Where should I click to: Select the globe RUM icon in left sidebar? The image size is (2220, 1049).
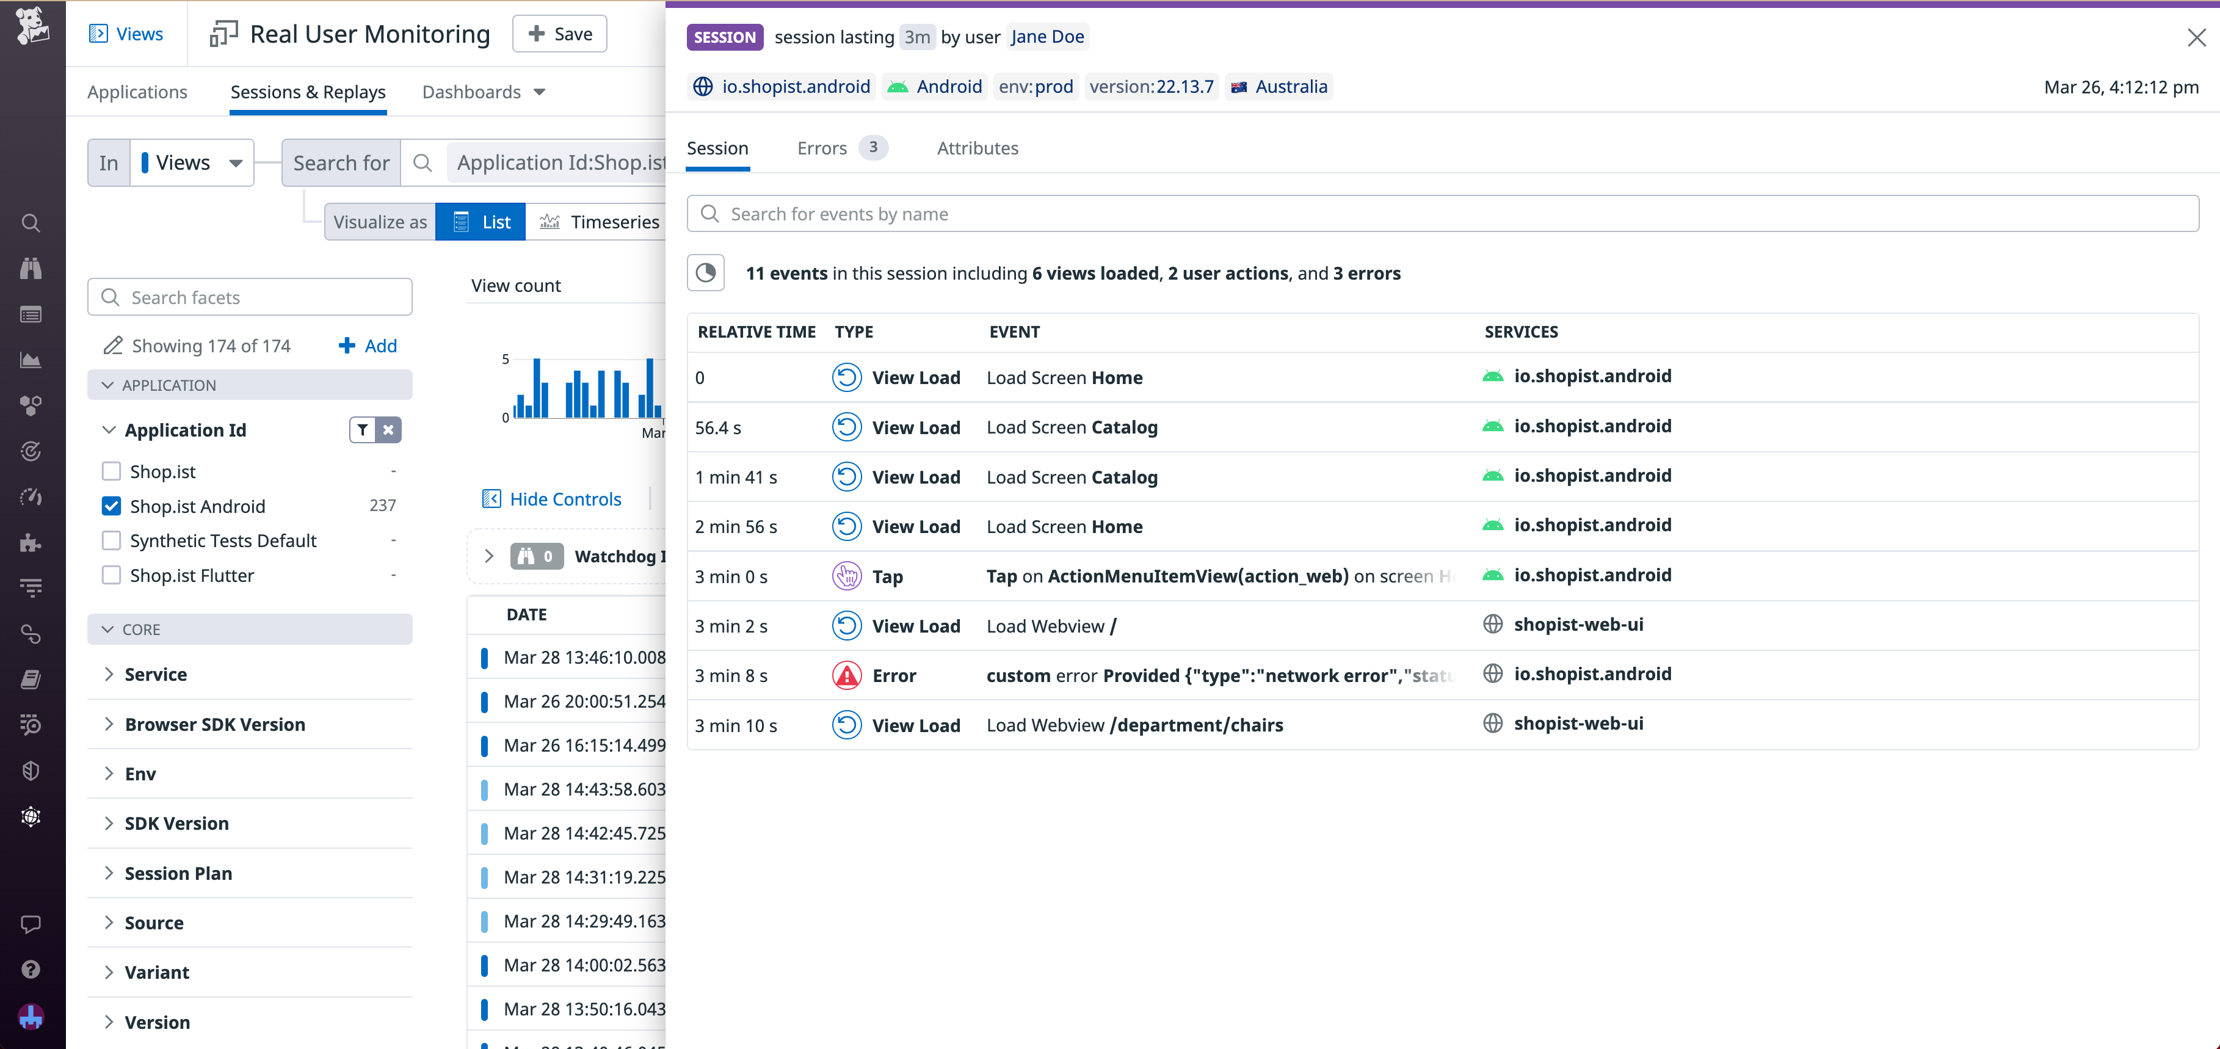(x=30, y=816)
